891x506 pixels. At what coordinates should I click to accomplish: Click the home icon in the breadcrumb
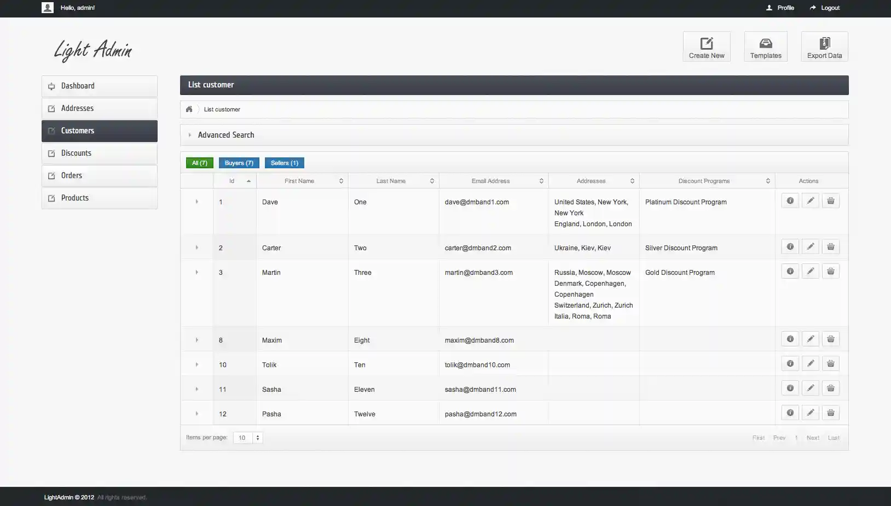pos(190,109)
